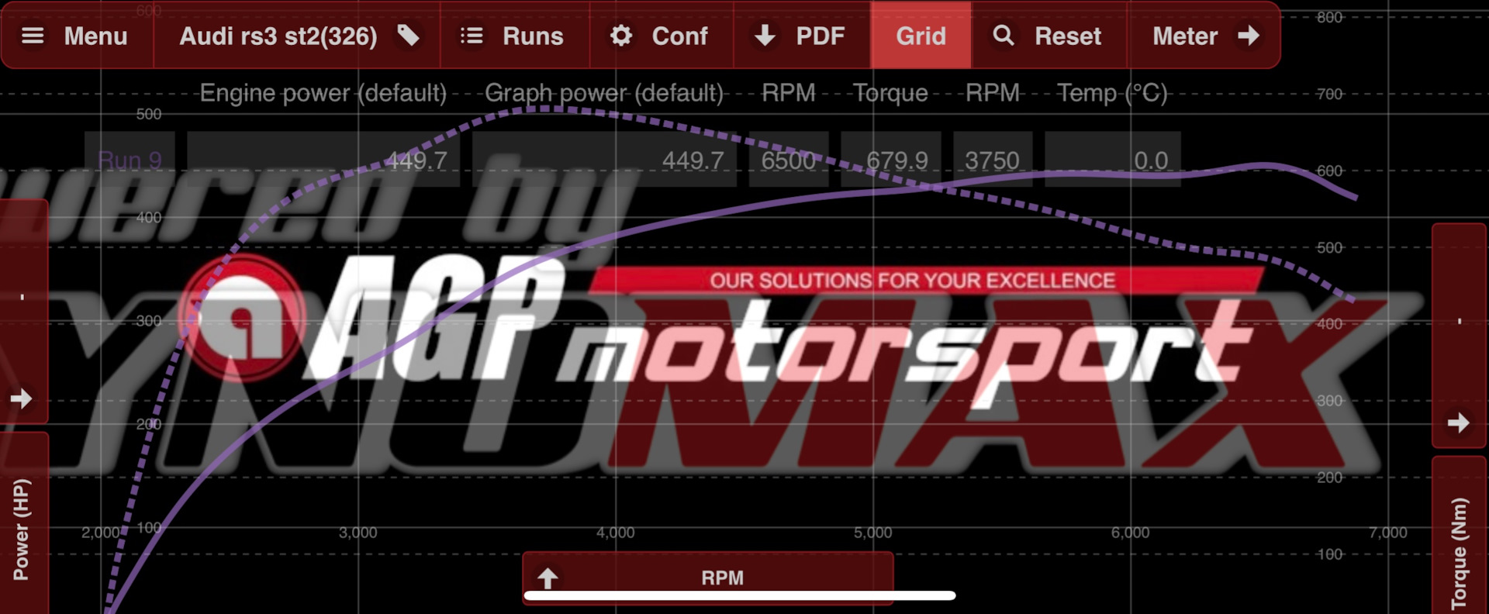
Task: Click the Graph power (default) column header
Action: coord(604,93)
